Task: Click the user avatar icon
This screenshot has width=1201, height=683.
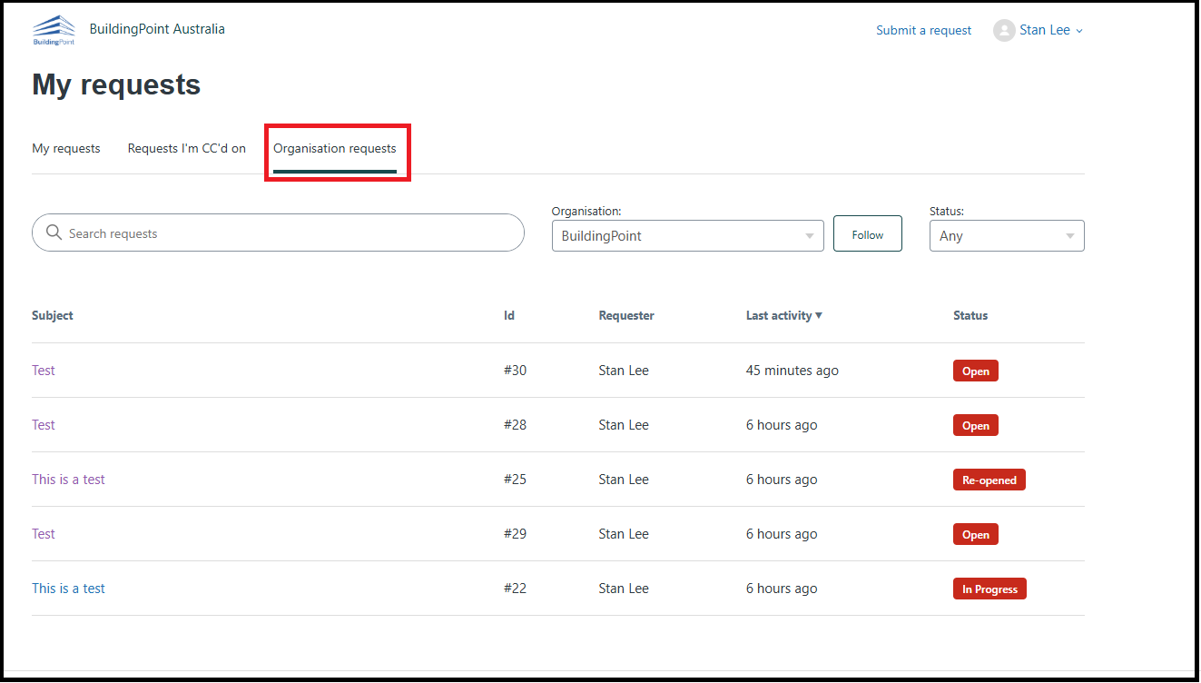Action: click(x=1004, y=30)
